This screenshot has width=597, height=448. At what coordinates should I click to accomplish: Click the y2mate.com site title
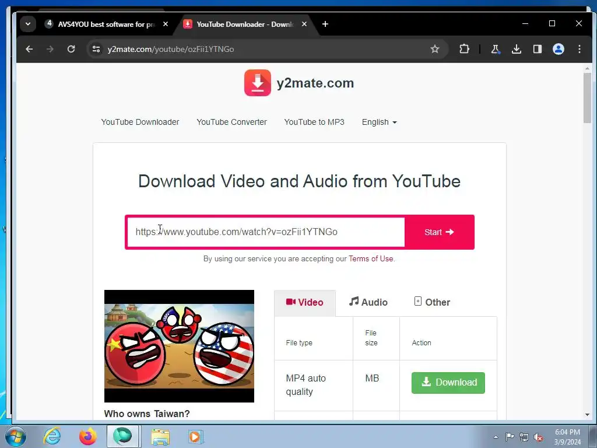click(x=315, y=83)
